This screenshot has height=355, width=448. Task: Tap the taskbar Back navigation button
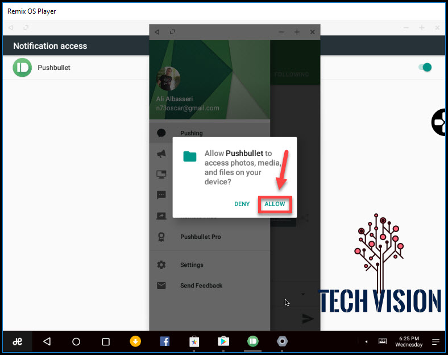[x=47, y=341]
